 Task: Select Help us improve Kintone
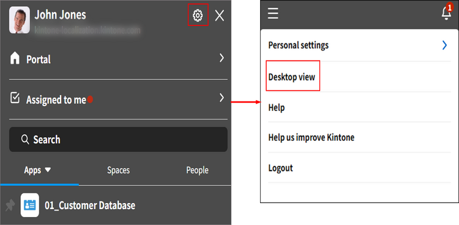coord(311,137)
